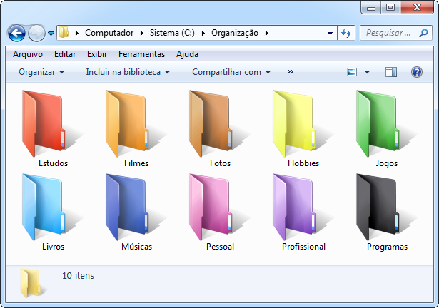
Task: Click the magnifier search icon
Action: [x=423, y=33]
